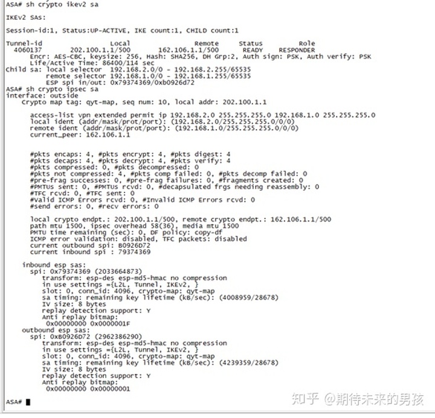Click the access-list vpn extended permit line
435x418 pixels.
pos(203,115)
